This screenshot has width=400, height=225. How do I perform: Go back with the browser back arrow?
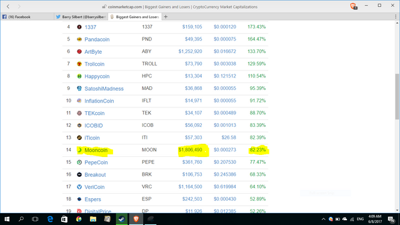(8, 7)
